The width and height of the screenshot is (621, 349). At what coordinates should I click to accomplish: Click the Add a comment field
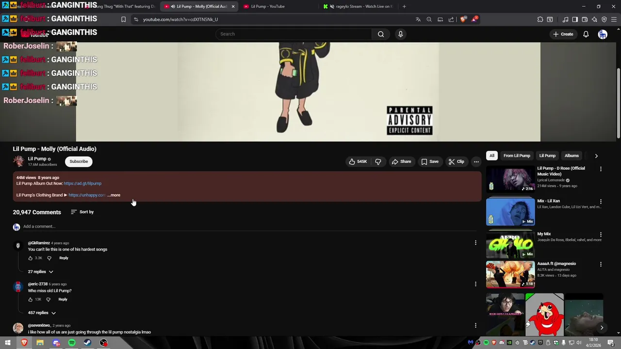tap(250, 226)
